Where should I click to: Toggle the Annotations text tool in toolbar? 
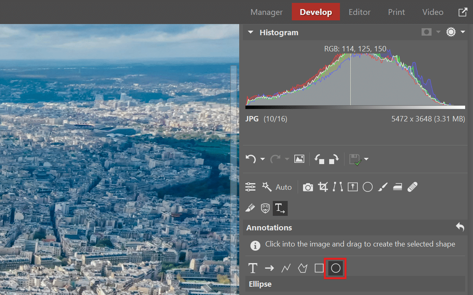tap(280, 208)
